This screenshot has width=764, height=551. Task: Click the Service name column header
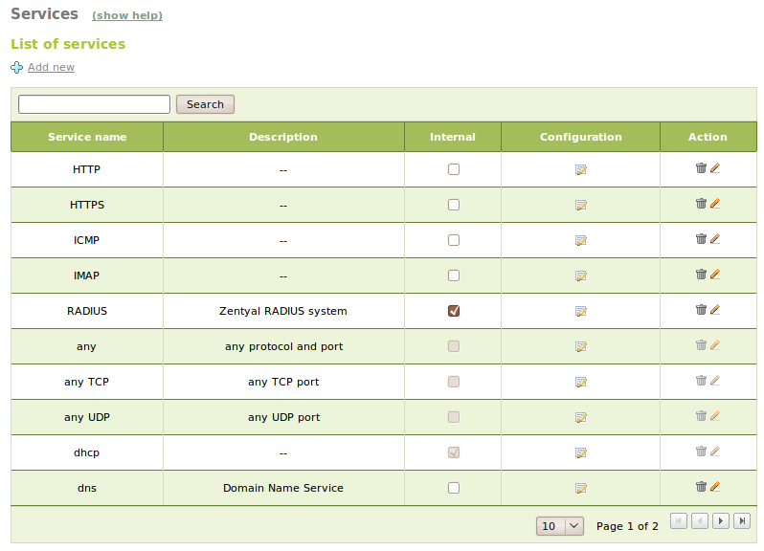[87, 137]
